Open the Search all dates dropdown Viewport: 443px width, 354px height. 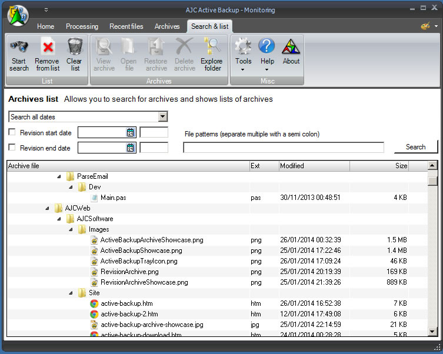click(163, 116)
